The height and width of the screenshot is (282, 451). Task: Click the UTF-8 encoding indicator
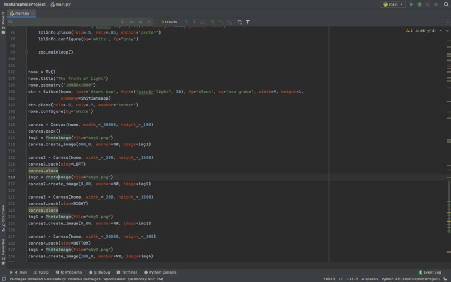click(352, 279)
